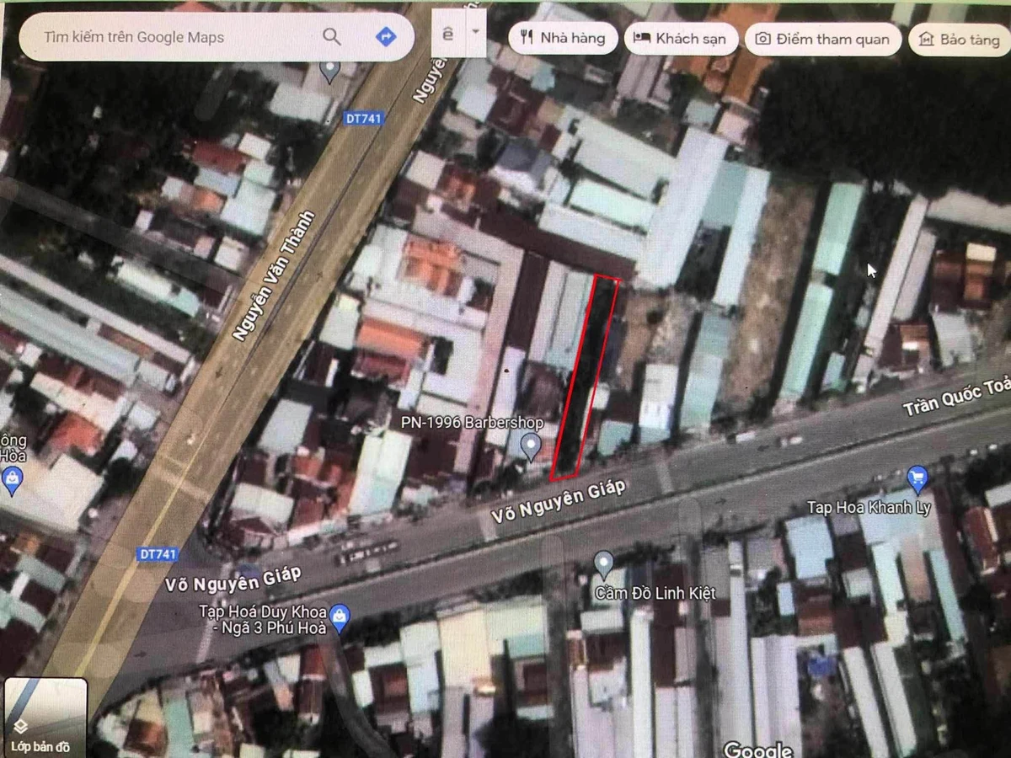The width and height of the screenshot is (1011, 758).
Task: Open the Tạp Hoá Duy Khoa shop pin
Action: [x=339, y=617]
